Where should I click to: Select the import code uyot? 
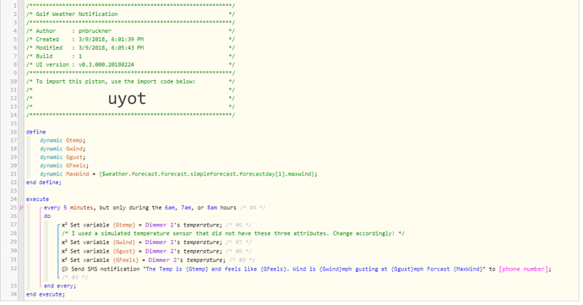tap(127, 99)
